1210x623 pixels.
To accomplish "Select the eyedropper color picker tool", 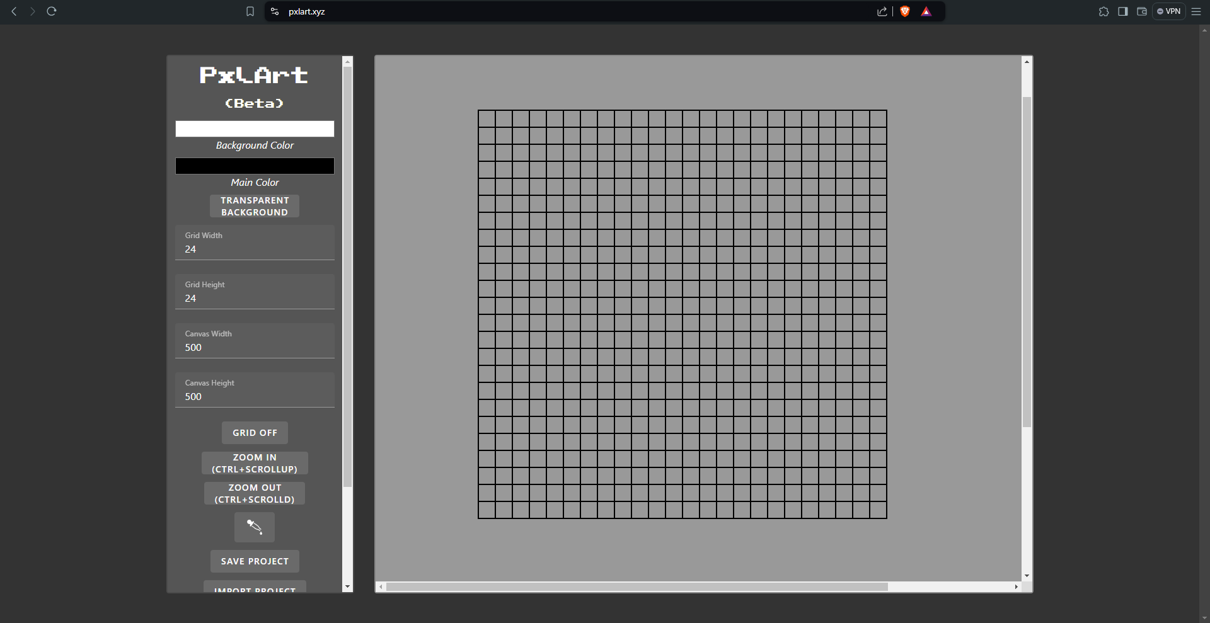I will pyautogui.click(x=254, y=527).
